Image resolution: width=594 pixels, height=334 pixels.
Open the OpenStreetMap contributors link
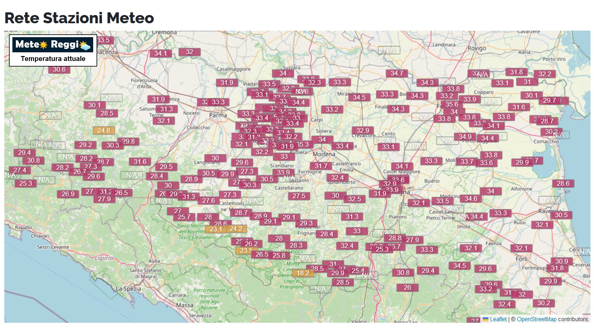(x=536, y=319)
